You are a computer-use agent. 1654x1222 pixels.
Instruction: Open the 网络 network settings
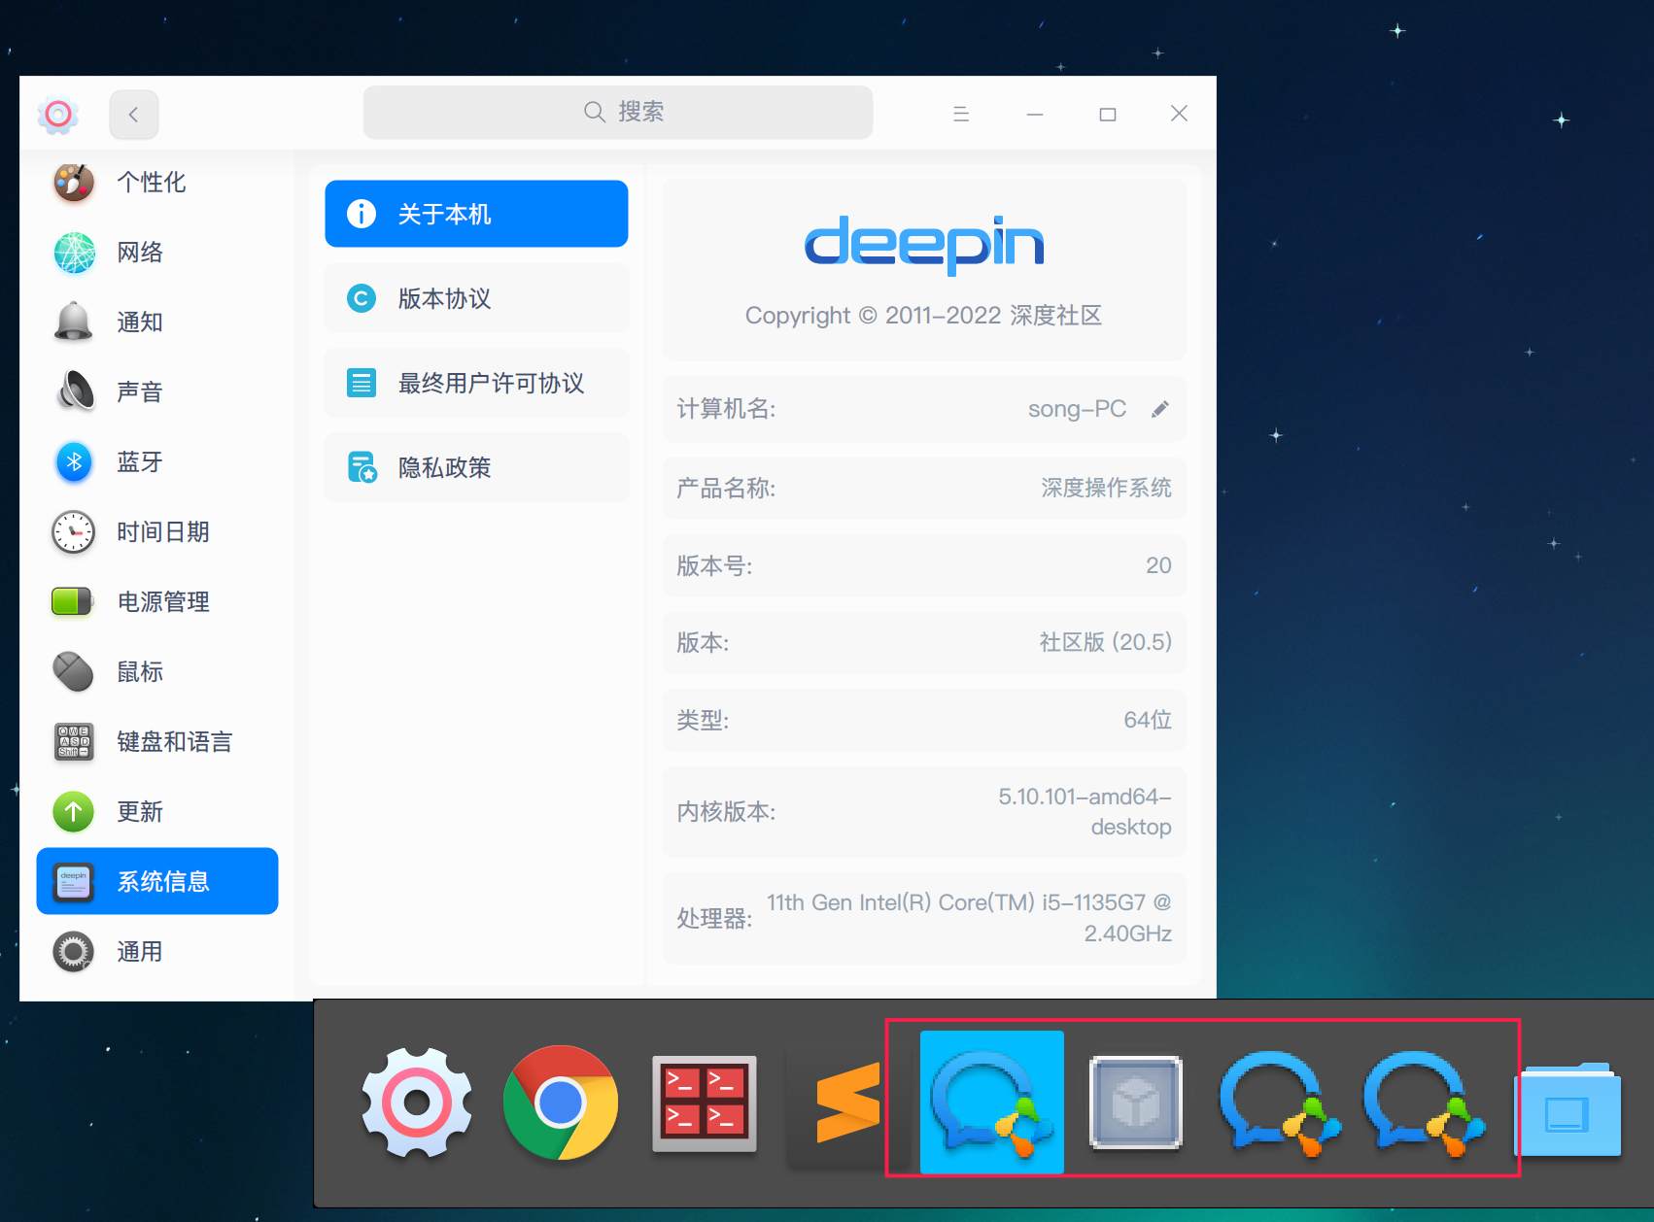(x=157, y=253)
